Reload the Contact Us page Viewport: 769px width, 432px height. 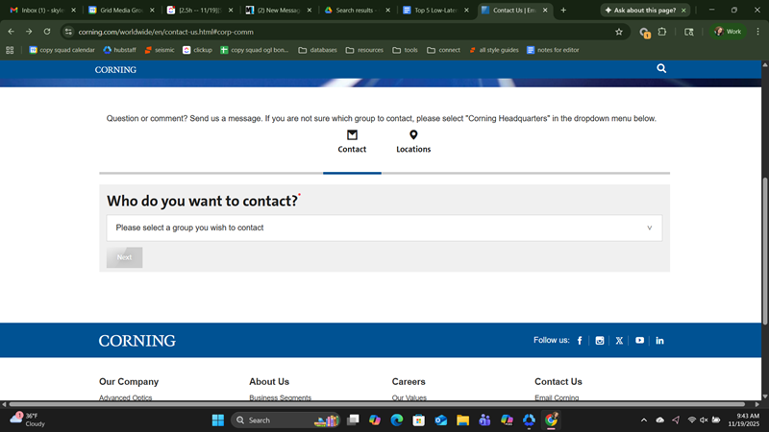tap(47, 32)
